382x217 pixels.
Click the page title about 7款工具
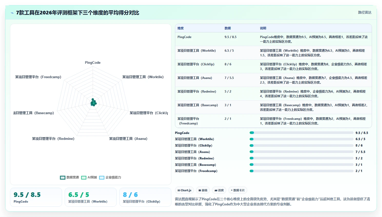[77, 13]
